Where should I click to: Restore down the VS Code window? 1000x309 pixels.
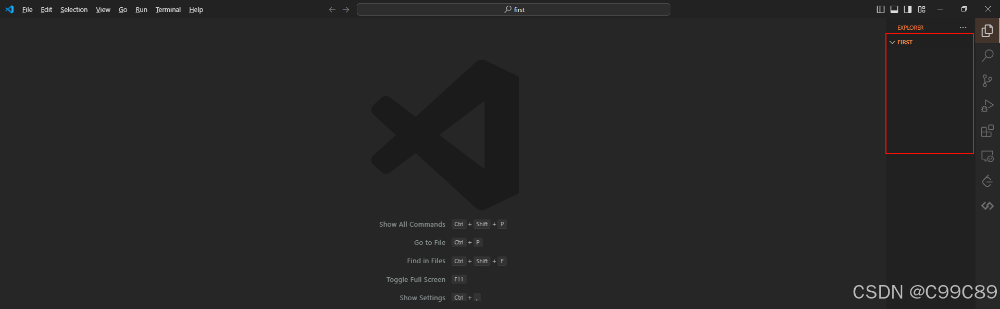pos(964,9)
